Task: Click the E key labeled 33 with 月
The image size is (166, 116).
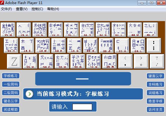Action: pos(40,30)
